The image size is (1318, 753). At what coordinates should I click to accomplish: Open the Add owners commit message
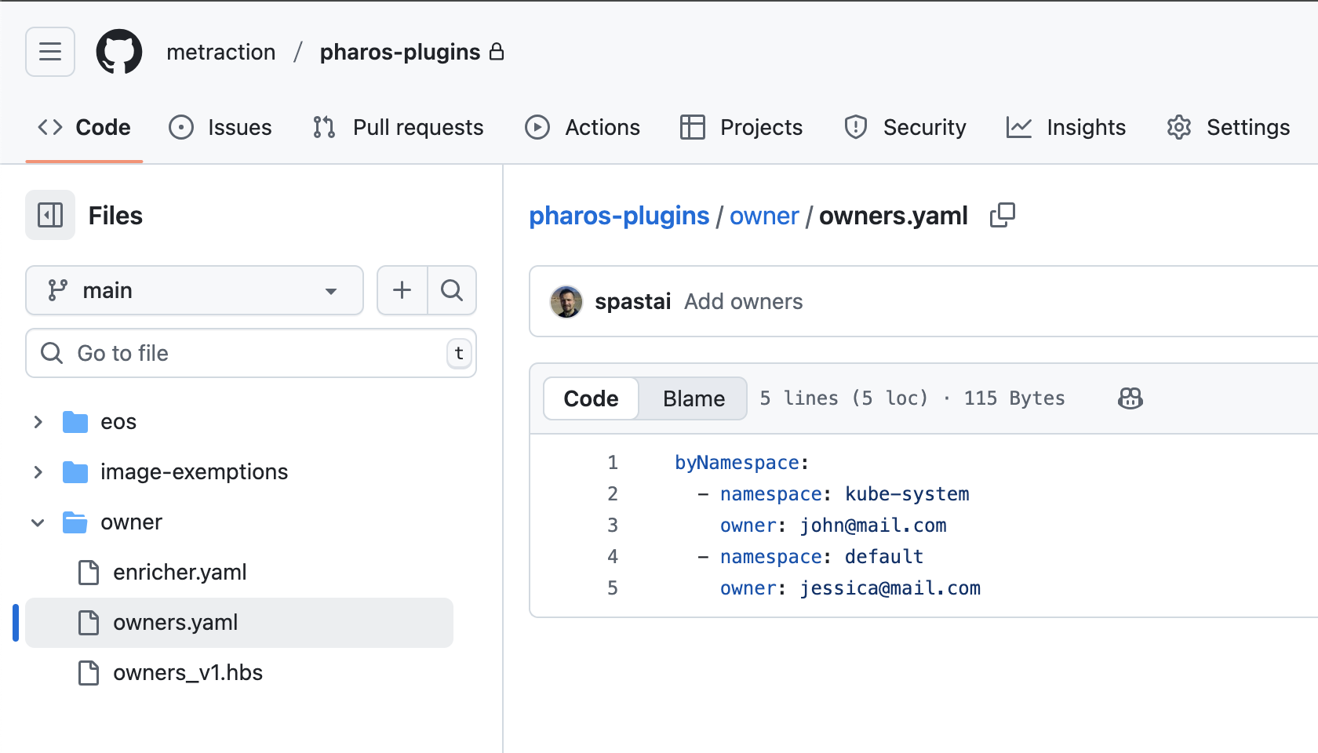pyautogui.click(x=743, y=302)
